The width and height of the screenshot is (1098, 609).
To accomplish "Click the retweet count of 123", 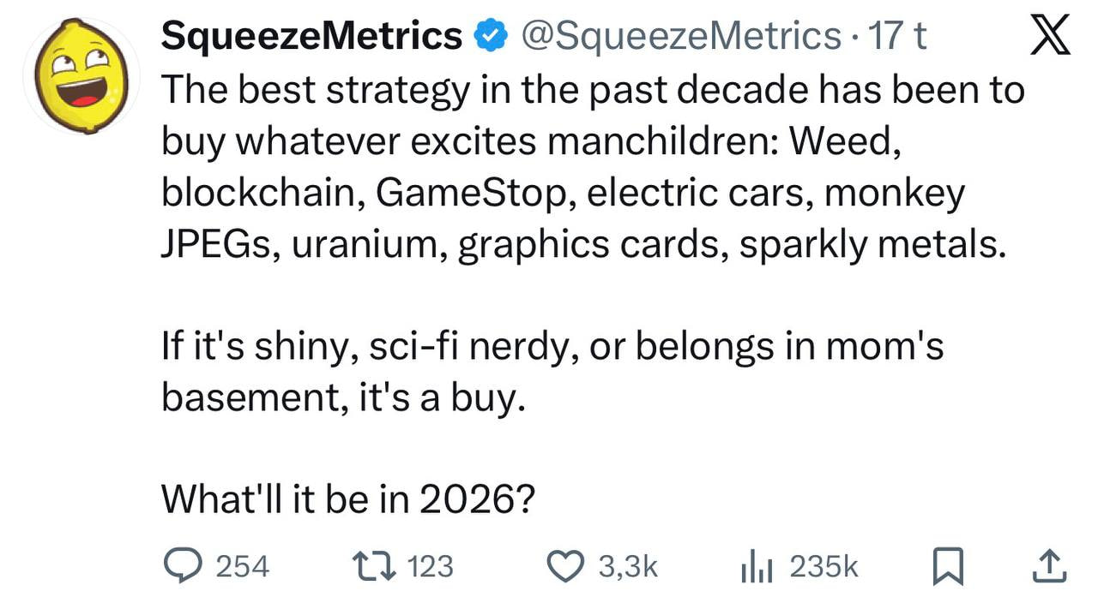I will pos(431,565).
